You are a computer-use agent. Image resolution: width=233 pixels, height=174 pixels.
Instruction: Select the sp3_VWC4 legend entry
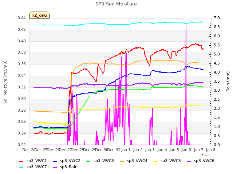[134, 161]
